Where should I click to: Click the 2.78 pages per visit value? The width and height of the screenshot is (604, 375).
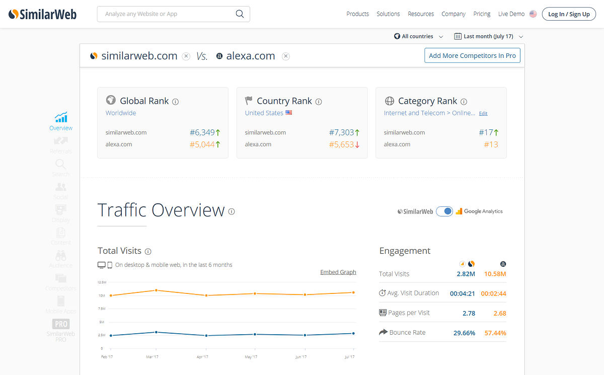tap(469, 313)
